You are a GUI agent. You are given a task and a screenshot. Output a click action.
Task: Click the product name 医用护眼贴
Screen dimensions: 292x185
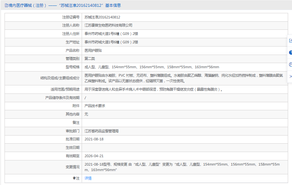tap(93, 50)
